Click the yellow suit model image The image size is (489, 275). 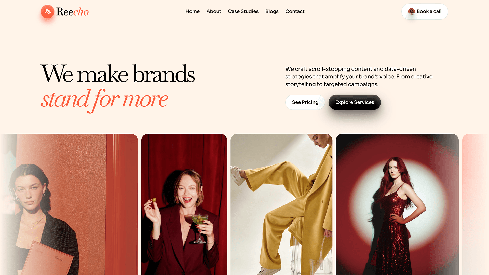pos(281,204)
